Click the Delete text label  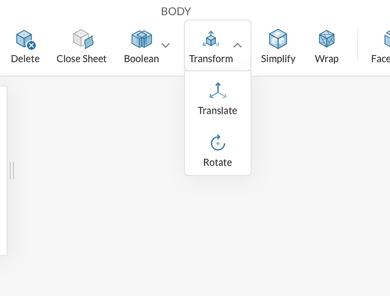pos(25,59)
